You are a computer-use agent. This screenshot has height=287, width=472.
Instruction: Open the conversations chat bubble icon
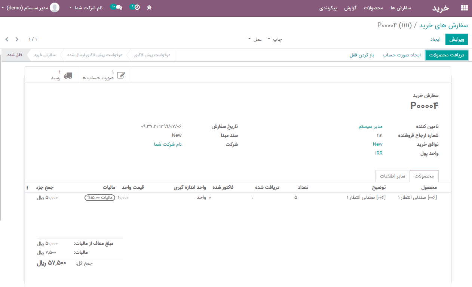(119, 7)
